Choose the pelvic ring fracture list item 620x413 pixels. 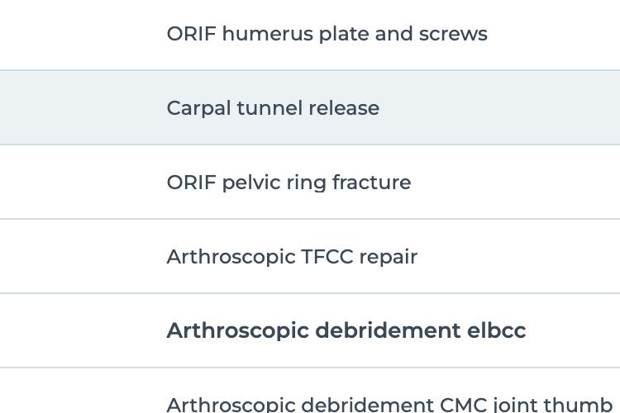[x=310, y=182]
